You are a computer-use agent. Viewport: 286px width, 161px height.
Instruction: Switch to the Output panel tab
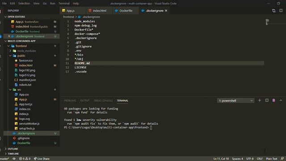click(x=84, y=101)
